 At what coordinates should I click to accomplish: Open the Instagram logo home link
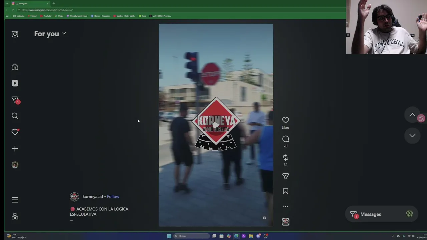[x=15, y=34]
